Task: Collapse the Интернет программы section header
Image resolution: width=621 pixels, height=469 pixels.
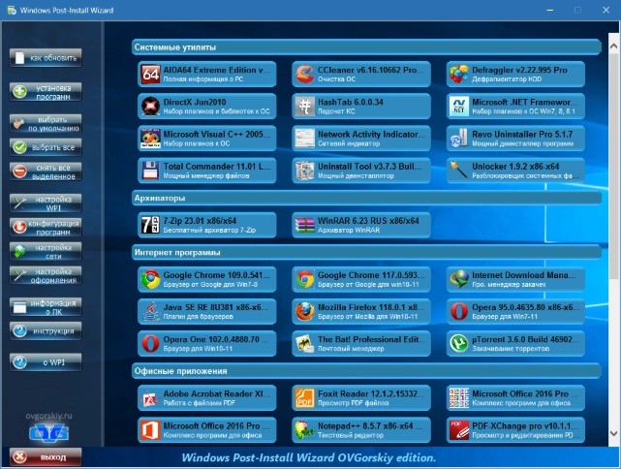Action: click(366, 253)
